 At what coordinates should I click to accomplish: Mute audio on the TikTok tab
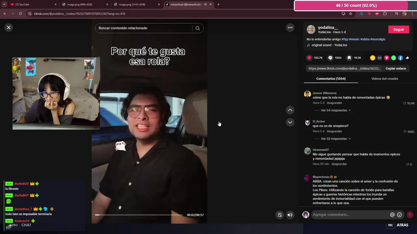[x=205, y=5]
